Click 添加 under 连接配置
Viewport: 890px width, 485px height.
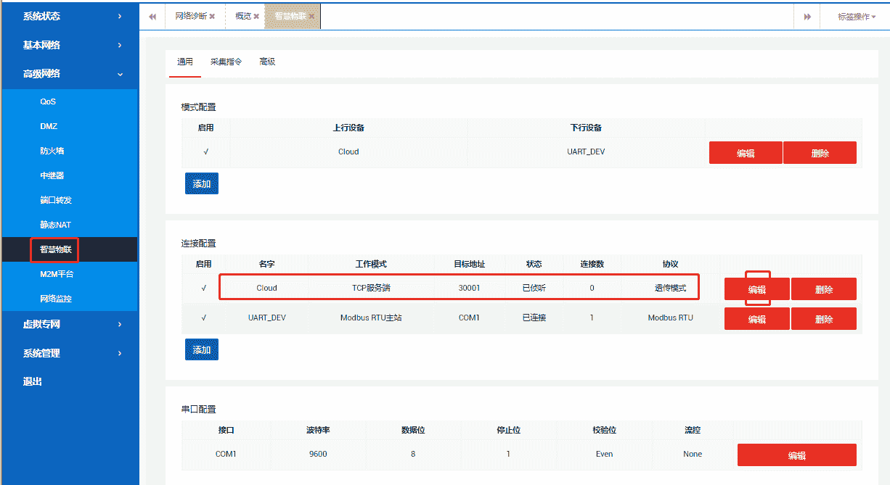pyautogui.click(x=201, y=350)
